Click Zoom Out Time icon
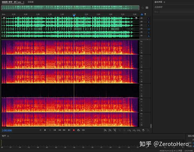This screenshot has width=194, height=152. [x=120, y=130]
